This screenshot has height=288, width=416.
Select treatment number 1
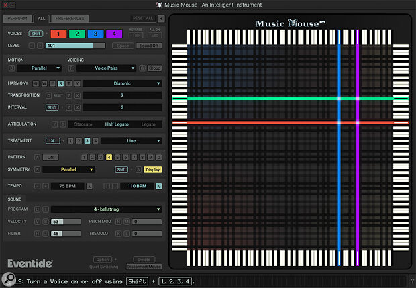[70, 141]
